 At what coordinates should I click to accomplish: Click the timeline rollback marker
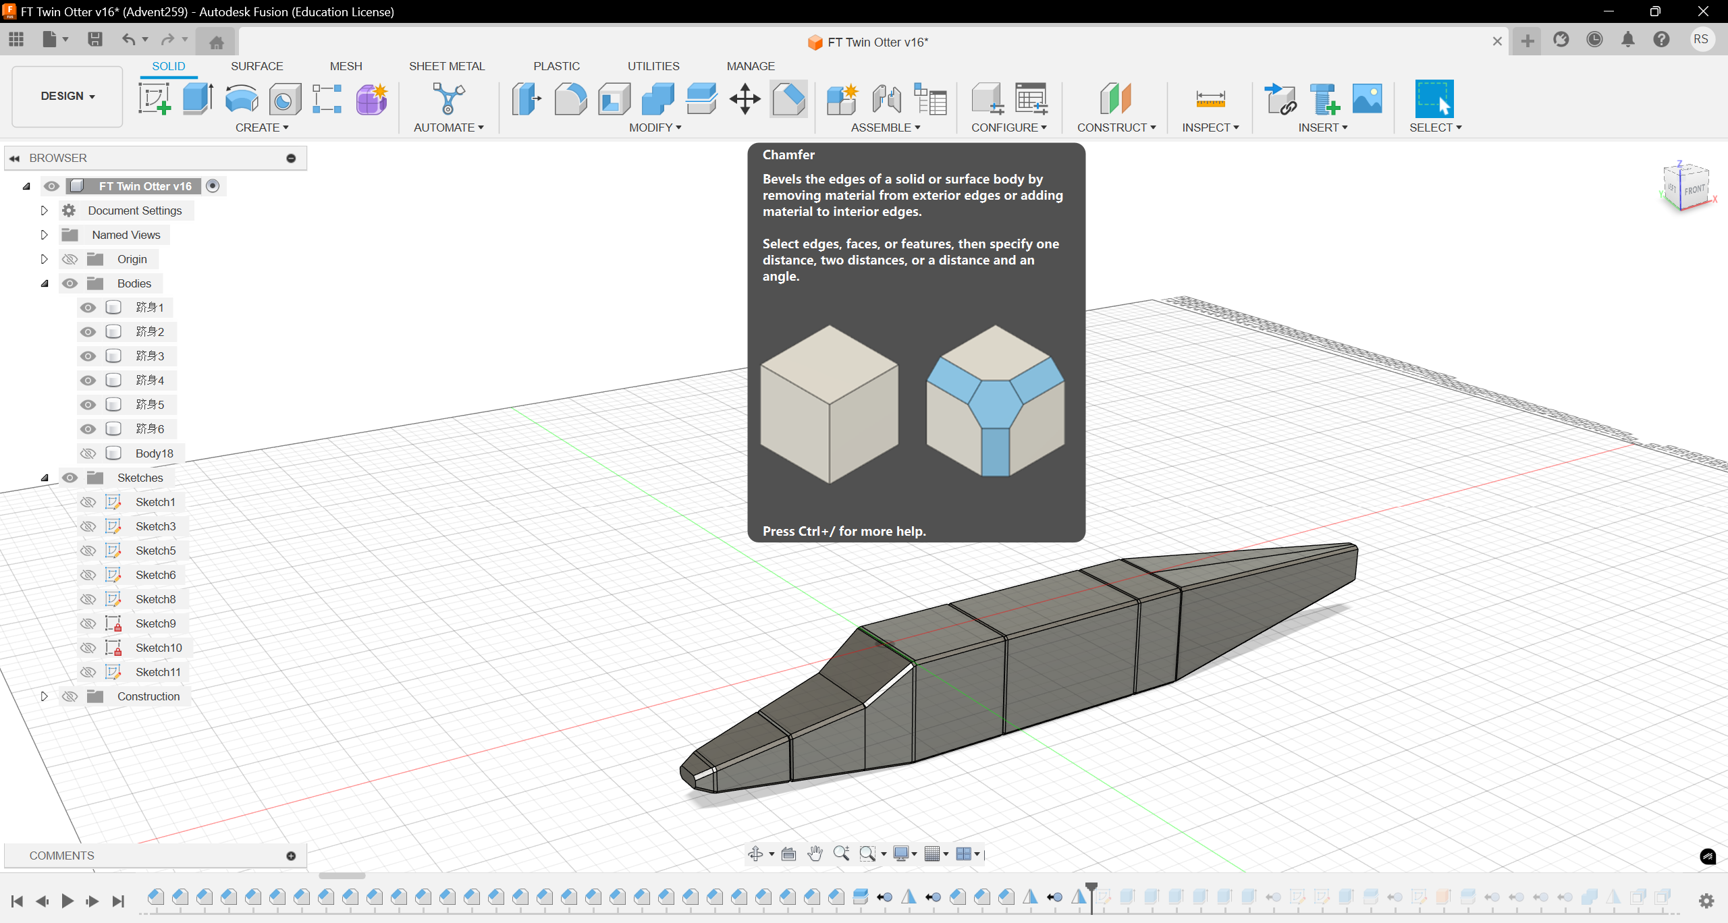(x=1091, y=897)
